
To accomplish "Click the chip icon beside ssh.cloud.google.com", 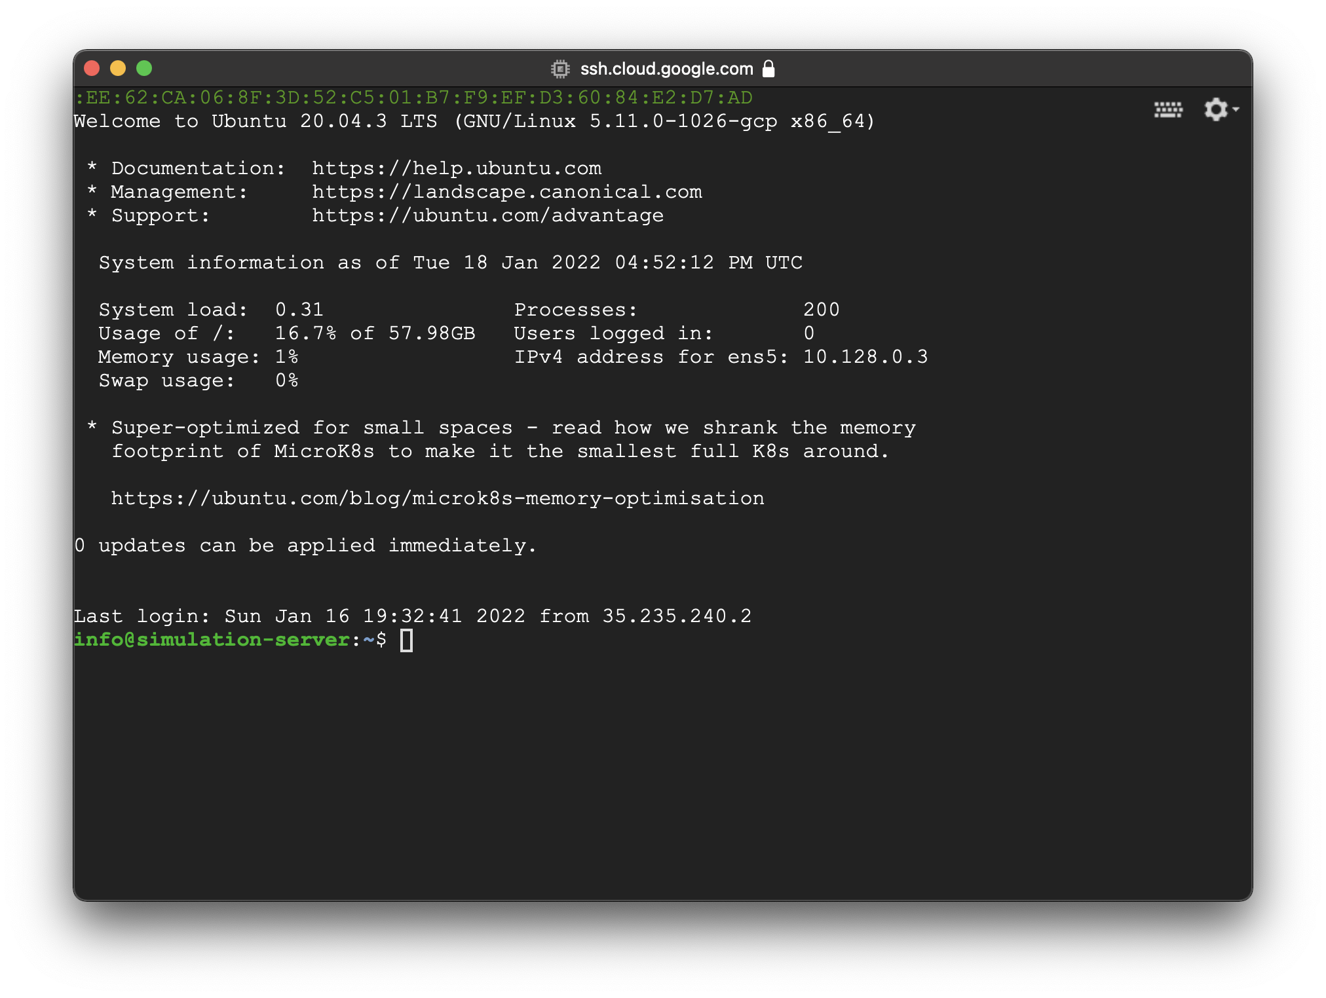I will [560, 69].
